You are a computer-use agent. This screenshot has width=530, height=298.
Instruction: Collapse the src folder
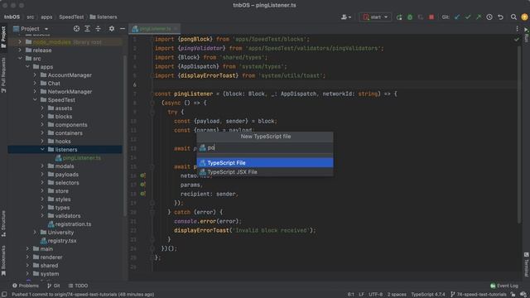(x=20, y=59)
